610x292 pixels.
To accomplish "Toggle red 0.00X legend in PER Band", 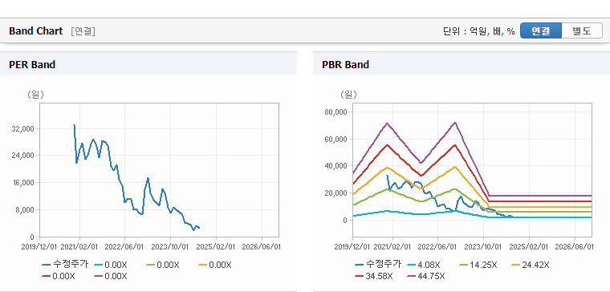I will tap(59, 276).
